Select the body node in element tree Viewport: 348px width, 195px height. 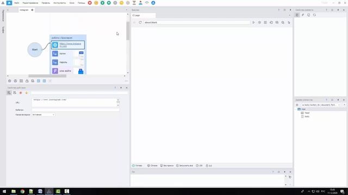click(x=307, y=116)
